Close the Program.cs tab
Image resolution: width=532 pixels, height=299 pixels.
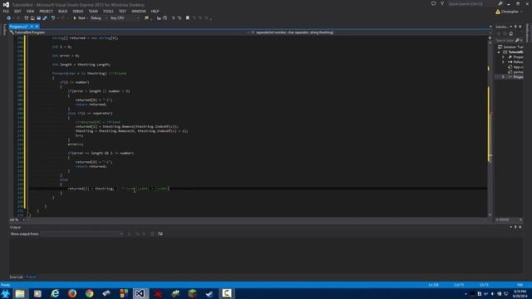click(37, 27)
